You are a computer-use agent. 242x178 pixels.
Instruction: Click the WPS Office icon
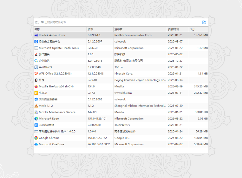(36, 74)
